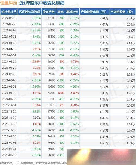136x165 pixels.
Task: Select the 2024-06-07 date cell
Action: tap(9, 31)
